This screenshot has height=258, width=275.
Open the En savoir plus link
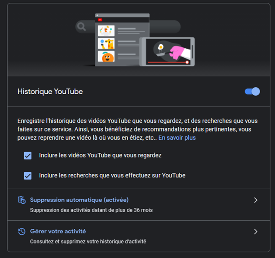coord(177,137)
